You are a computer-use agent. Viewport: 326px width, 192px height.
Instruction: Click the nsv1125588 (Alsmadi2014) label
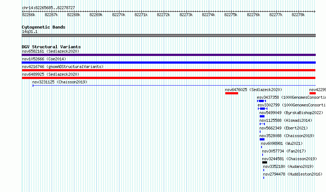[x=286, y=120]
